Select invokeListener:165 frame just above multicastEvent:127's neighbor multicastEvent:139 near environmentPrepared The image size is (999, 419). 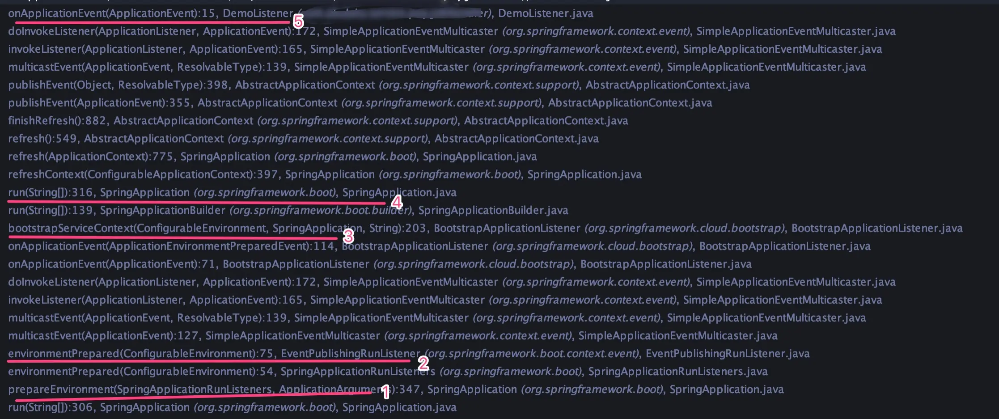tap(445, 300)
